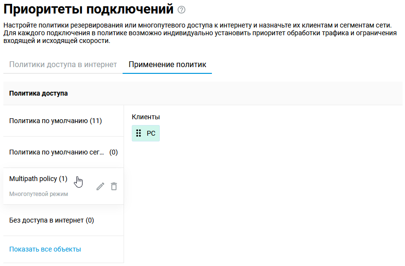Click the Многопутевой режим subtitle text
The width and height of the screenshot is (405, 266).
click(x=39, y=194)
